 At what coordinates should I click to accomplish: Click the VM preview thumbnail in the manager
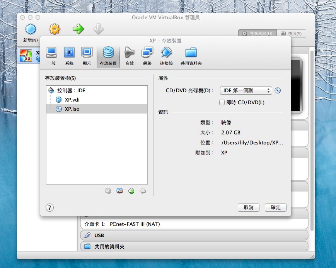pos(297,85)
